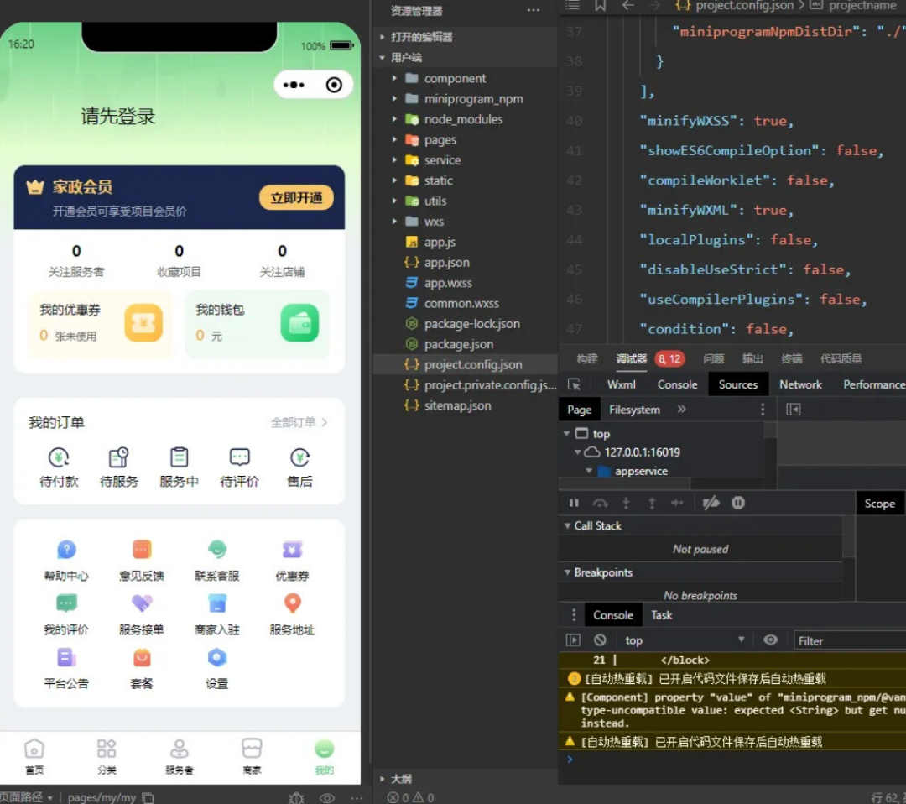
Task: Expand the pages folder
Action: click(440, 140)
